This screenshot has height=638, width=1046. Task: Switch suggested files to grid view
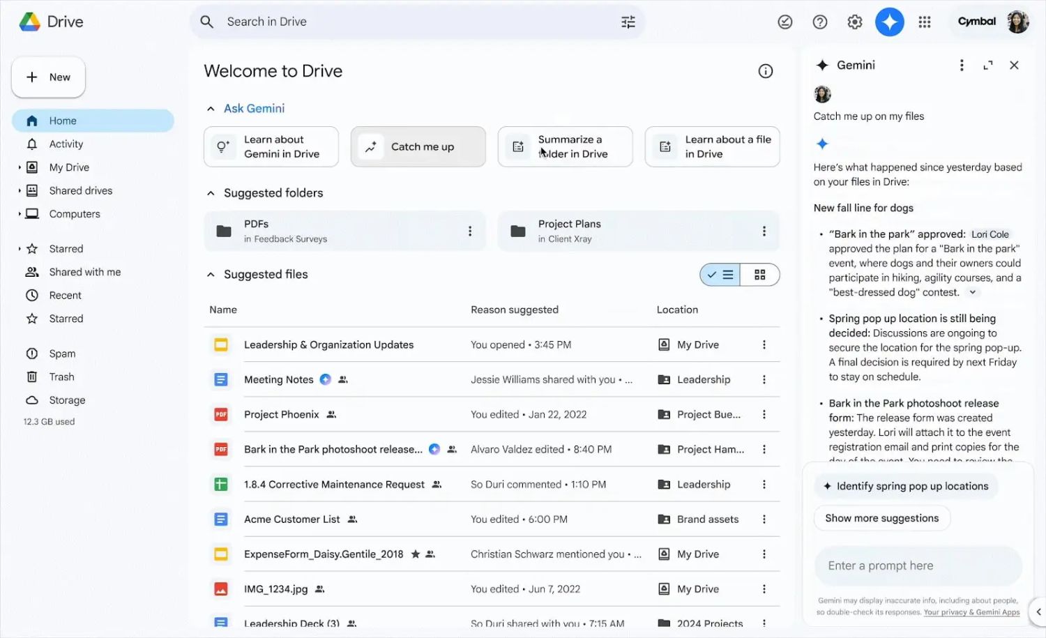pos(759,275)
